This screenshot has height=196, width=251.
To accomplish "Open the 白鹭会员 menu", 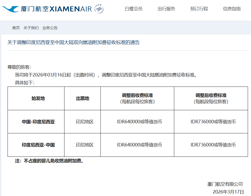I will 133,9.
